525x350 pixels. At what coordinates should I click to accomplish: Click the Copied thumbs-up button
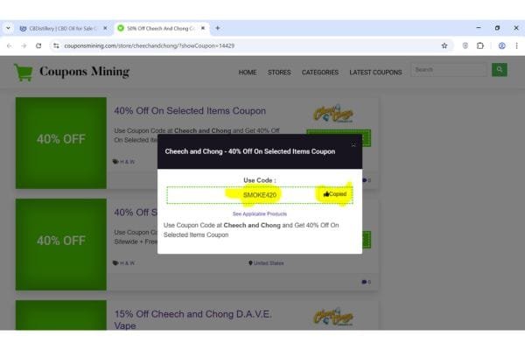click(x=335, y=194)
